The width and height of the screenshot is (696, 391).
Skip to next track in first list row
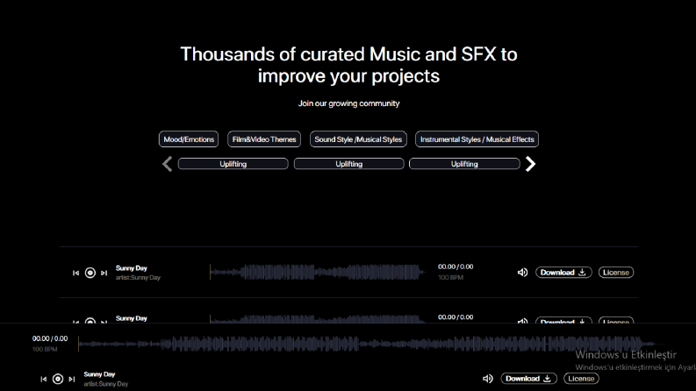click(x=104, y=273)
